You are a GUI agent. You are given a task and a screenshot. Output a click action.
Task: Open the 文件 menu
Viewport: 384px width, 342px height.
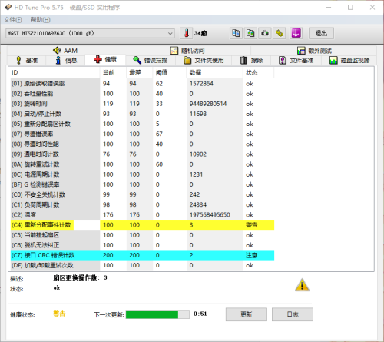[x=13, y=20]
